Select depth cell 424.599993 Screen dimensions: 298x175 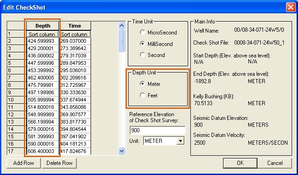point(43,41)
